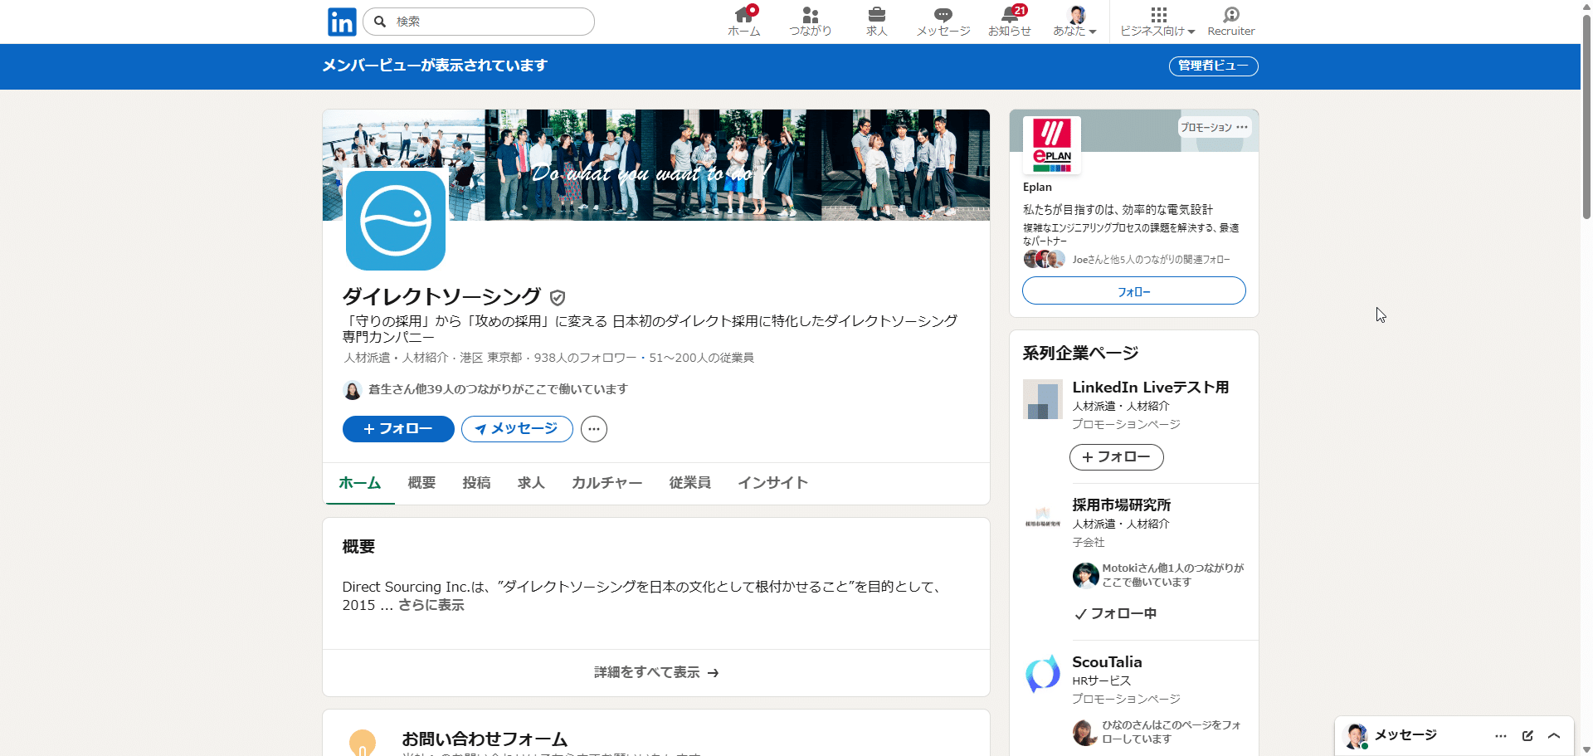Screen dimensions: 1593x756
Task: Select the 投稿 tab
Action: 476,483
